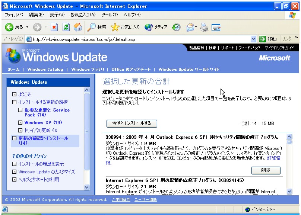Image resolution: width=301 pixels, height=215 pixels.
Task: Click the update list scrollbar down arrow
Action: pos(289,191)
